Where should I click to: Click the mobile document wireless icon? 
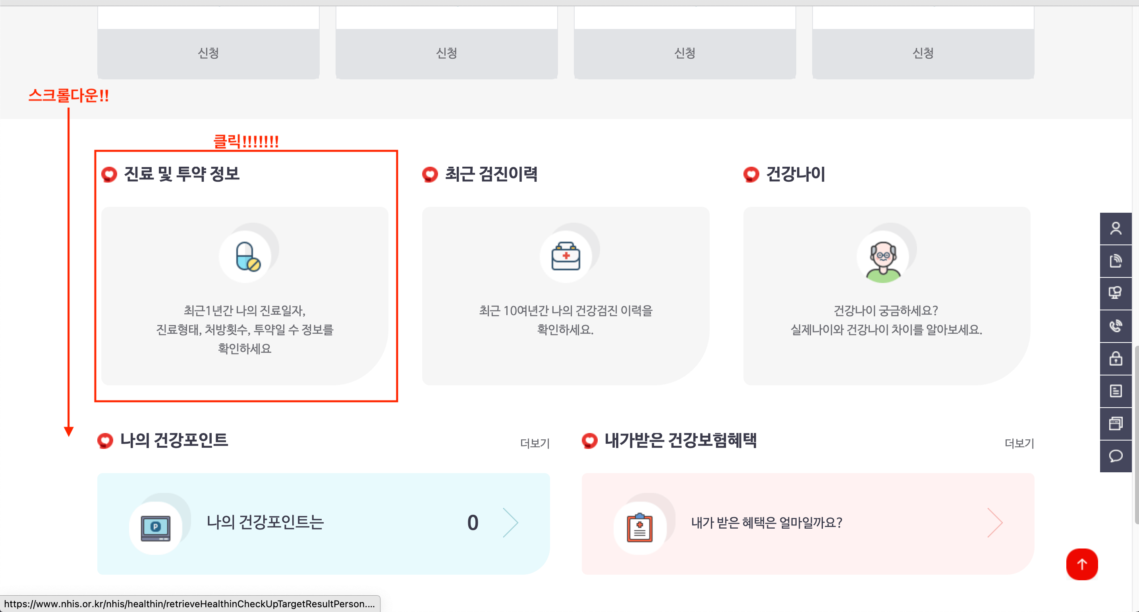coord(1115,261)
